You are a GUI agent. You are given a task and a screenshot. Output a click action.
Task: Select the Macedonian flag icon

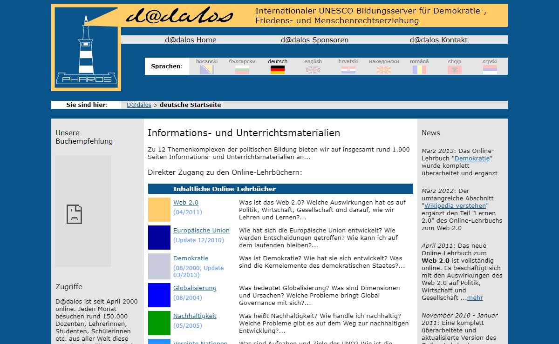click(384, 70)
